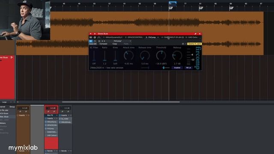Open the Group column header
Screen dimensions: 274x154
click(12, 107)
